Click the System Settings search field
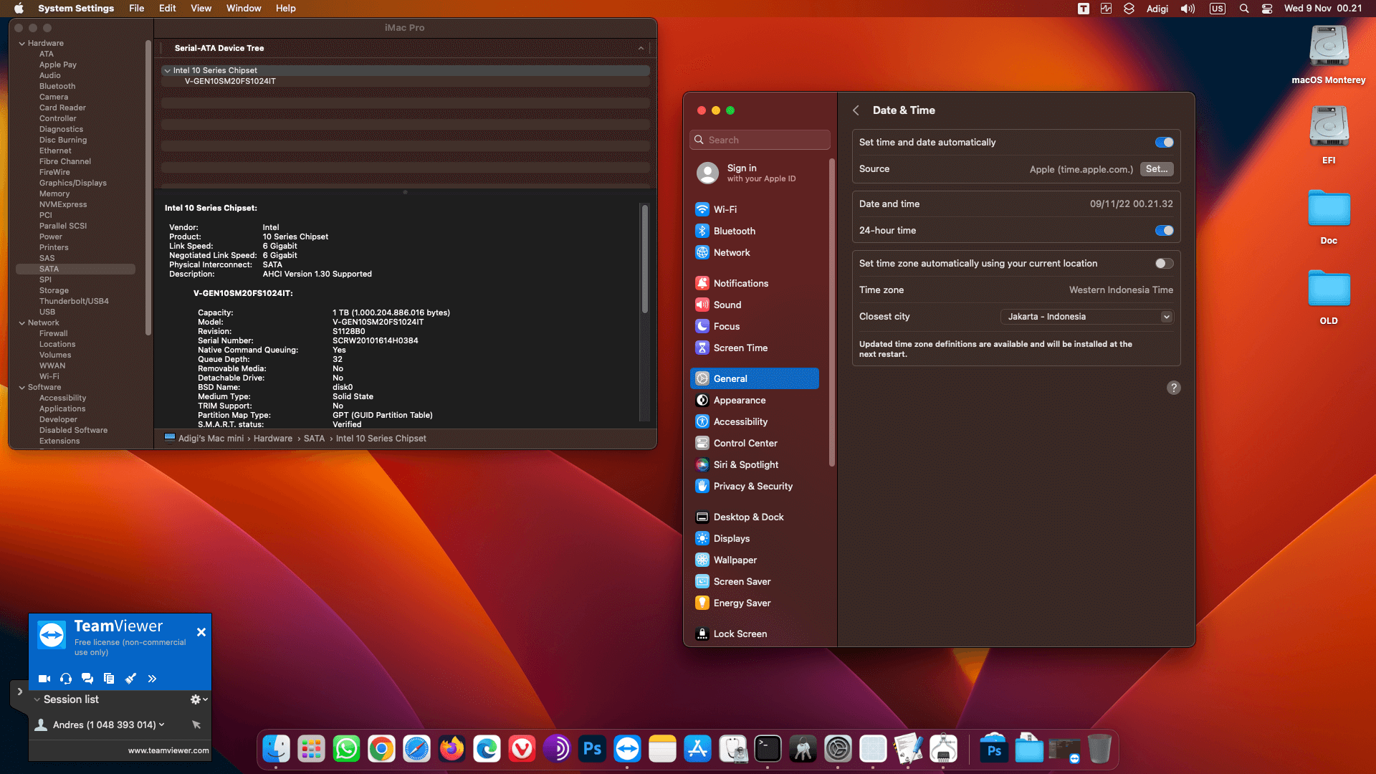This screenshot has height=774, width=1376. pyautogui.click(x=760, y=140)
